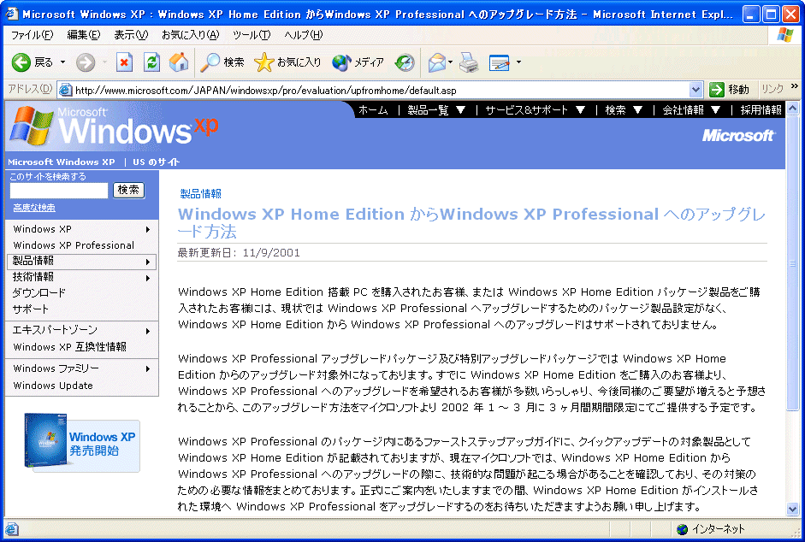The image size is (805, 542).
Task: Open the 高度な検索 link
Action: [34, 208]
